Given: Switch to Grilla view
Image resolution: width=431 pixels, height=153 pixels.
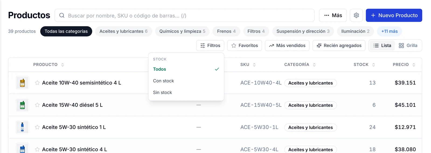Looking at the screenshot, I should (x=408, y=46).
